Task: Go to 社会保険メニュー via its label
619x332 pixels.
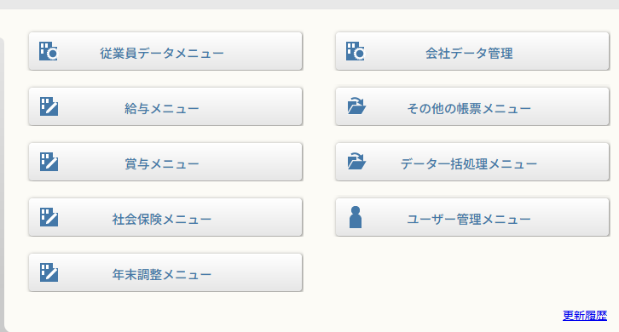Action: tap(162, 219)
